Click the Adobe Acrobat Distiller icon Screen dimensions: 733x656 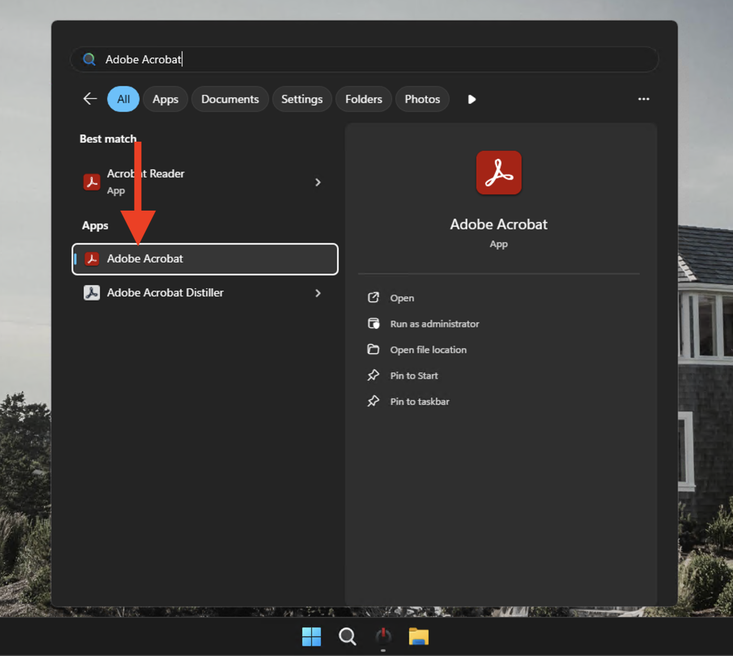tap(92, 293)
